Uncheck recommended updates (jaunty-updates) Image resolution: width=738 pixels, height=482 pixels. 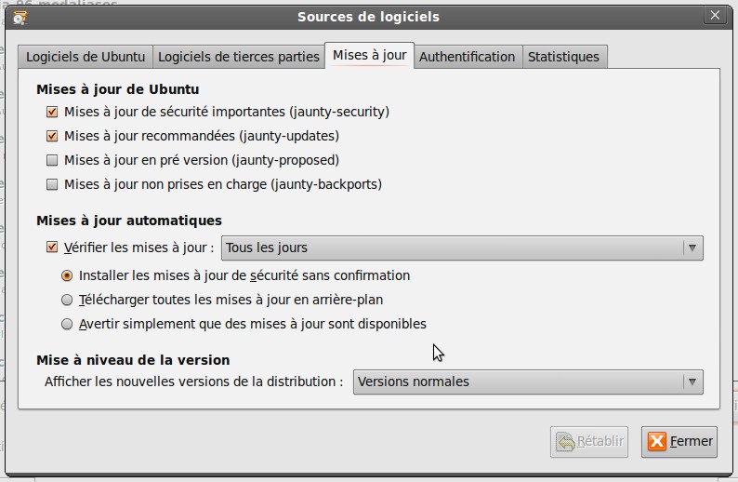[52, 136]
